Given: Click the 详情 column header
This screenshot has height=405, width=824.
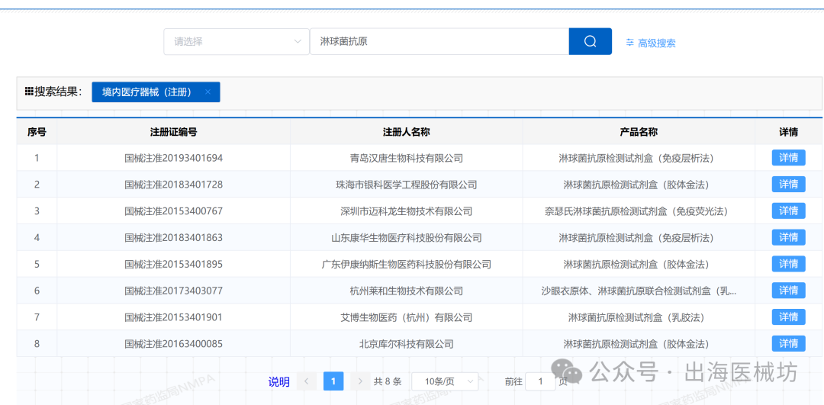Looking at the screenshot, I should coord(788,132).
